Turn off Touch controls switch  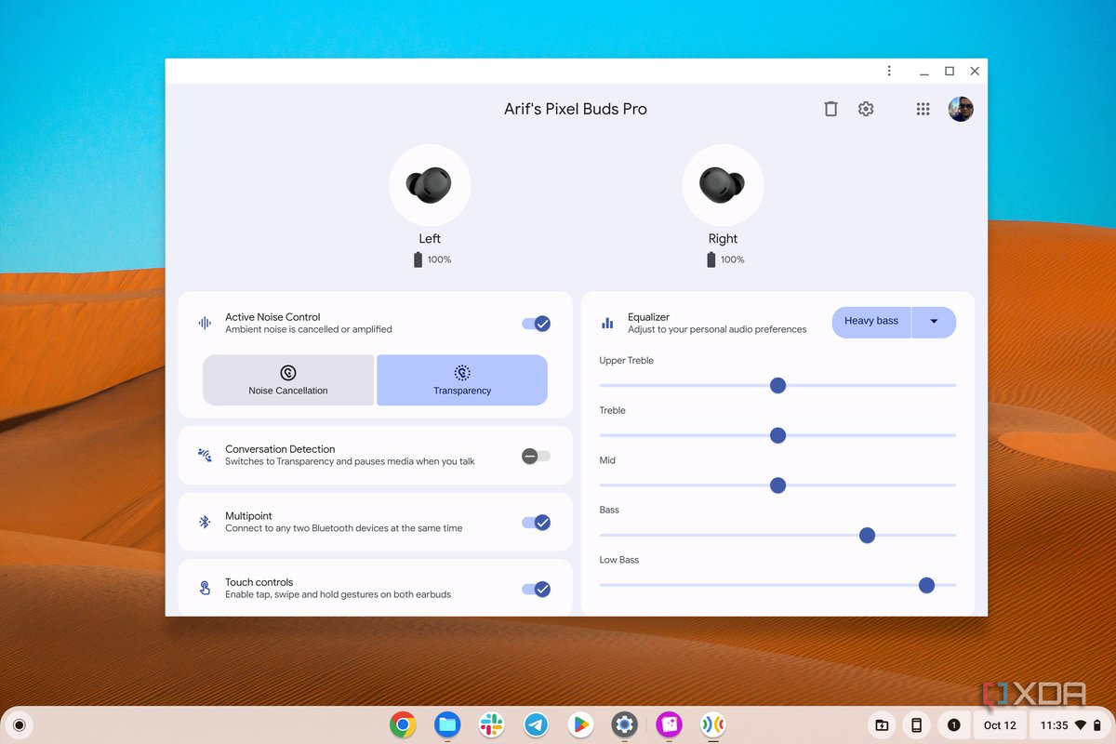click(536, 589)
